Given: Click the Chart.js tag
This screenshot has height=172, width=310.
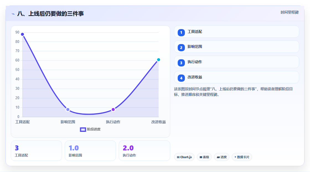Looking at the screenshot, I should coord(184,157).
